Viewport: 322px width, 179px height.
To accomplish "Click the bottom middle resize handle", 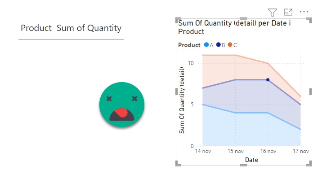I will click(x=243, y=165).
